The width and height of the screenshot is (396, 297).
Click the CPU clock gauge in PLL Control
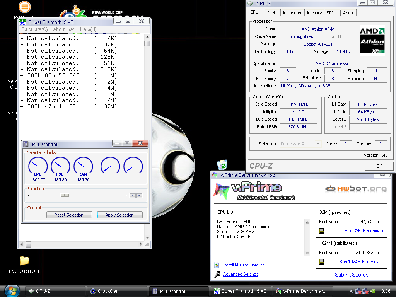coord(38,166)
